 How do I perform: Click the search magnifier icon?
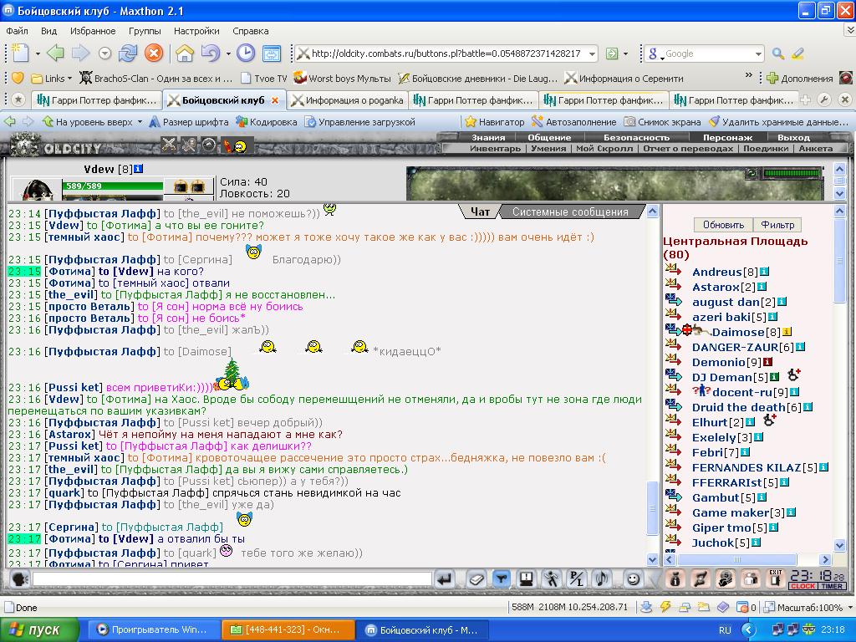(x=778, y=53)
